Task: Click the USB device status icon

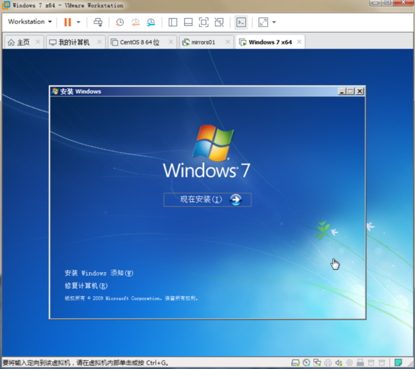Action: pyautogui.click(x=360, y=363)
